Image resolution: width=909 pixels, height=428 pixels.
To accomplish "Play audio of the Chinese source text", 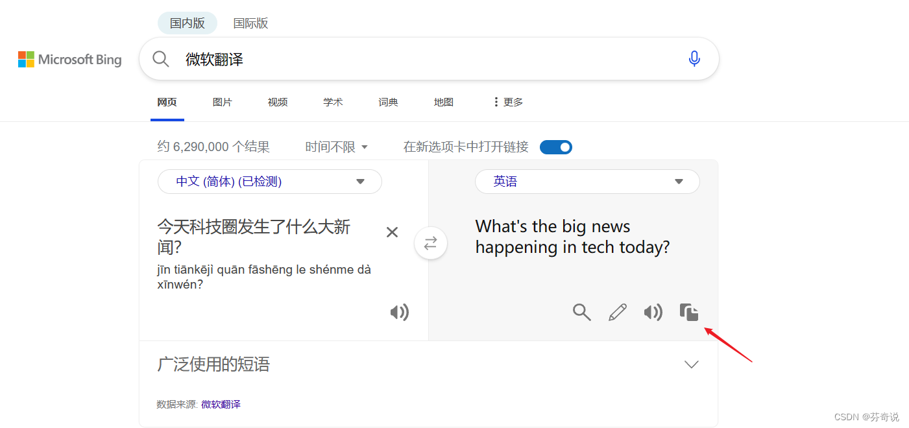I will click(x=399, y=313).
